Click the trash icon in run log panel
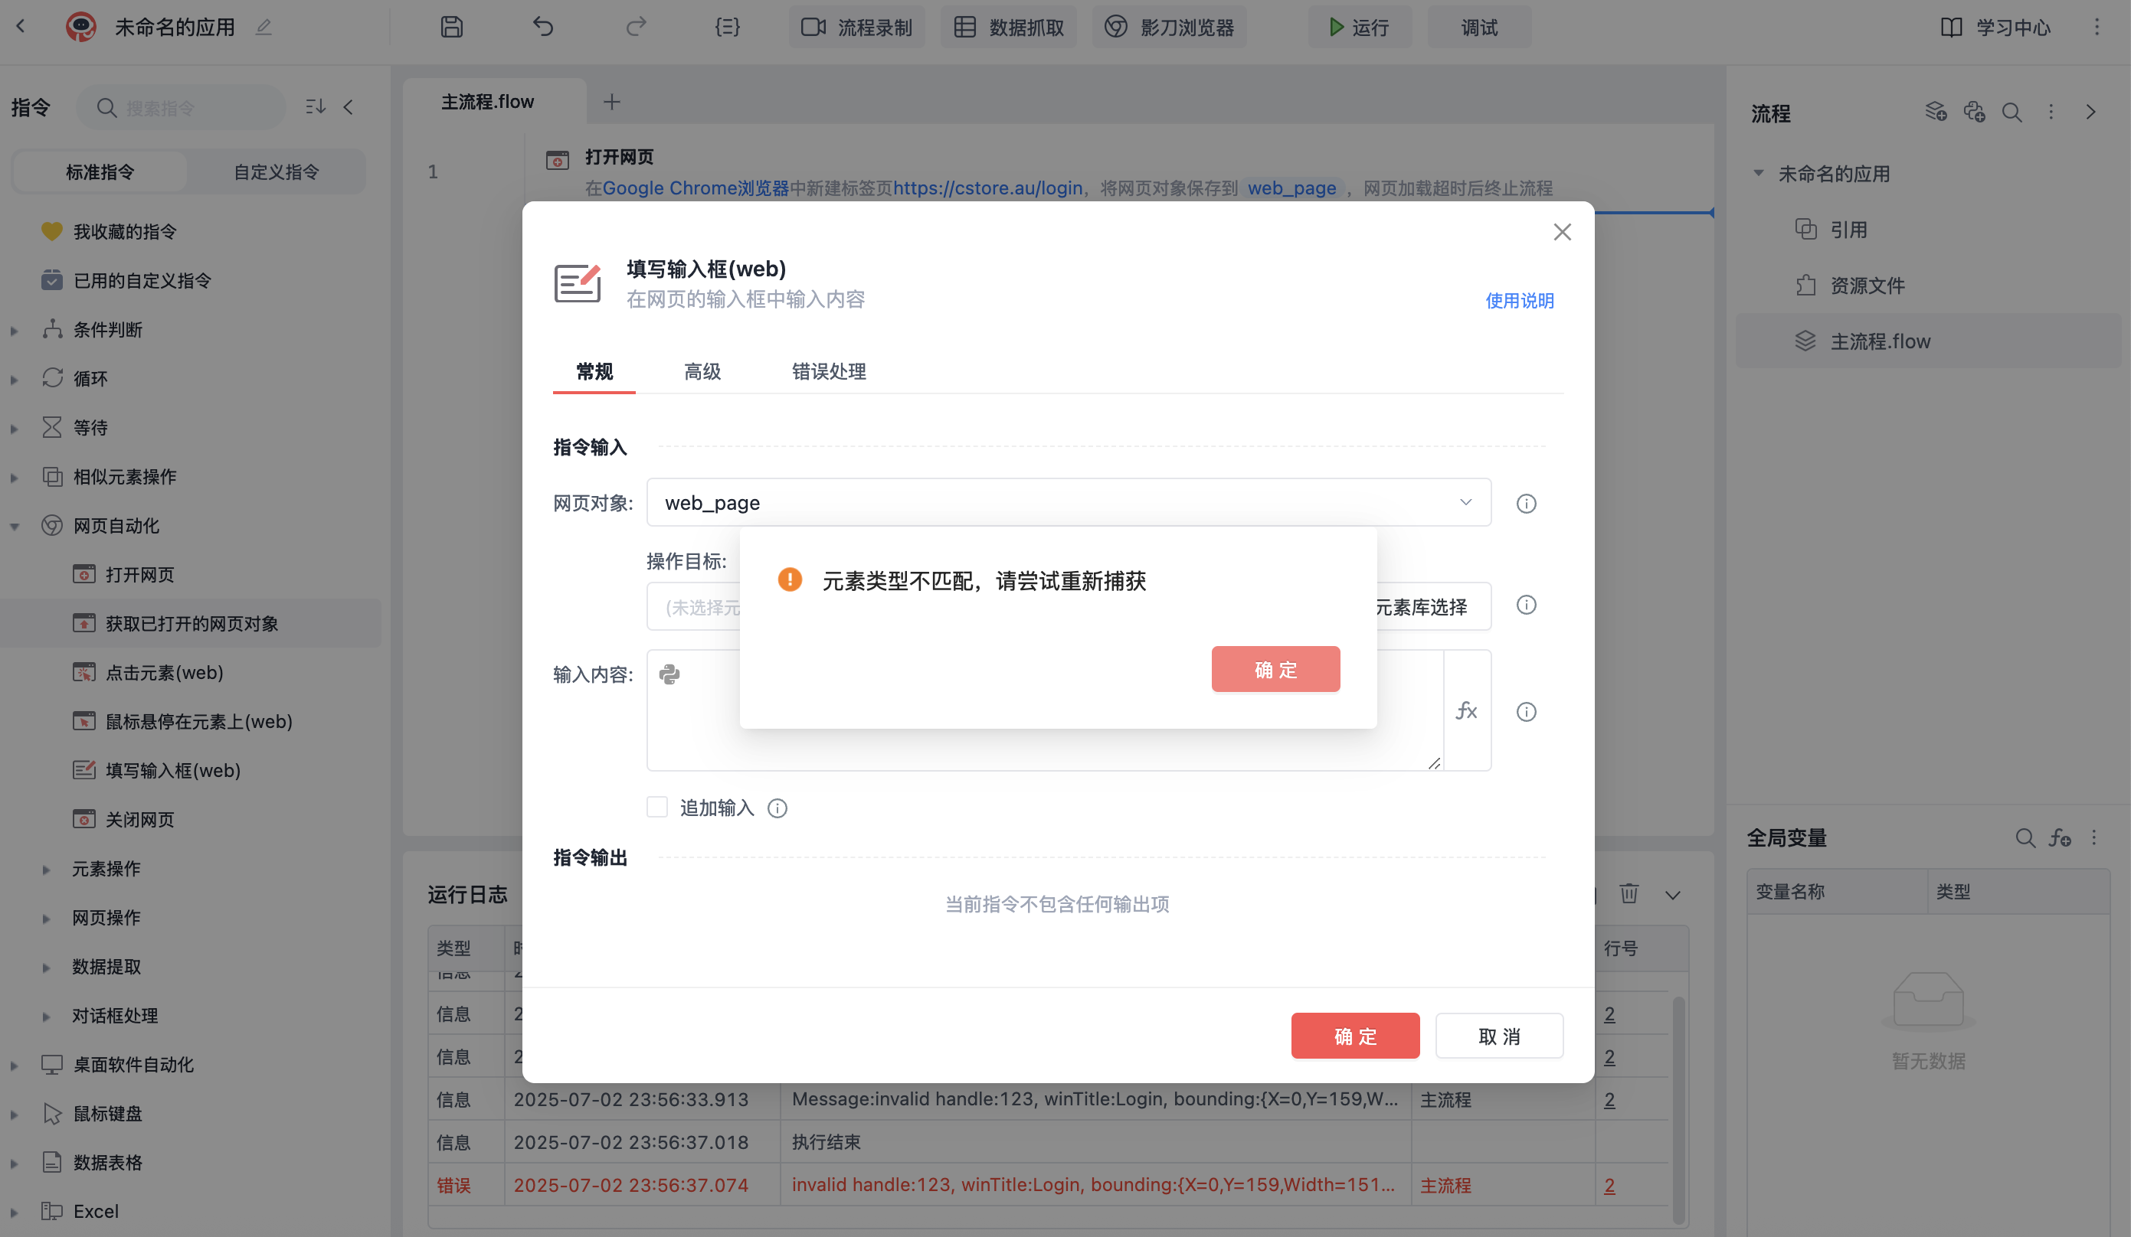2131x1237 pixels. coord(1629,893)
